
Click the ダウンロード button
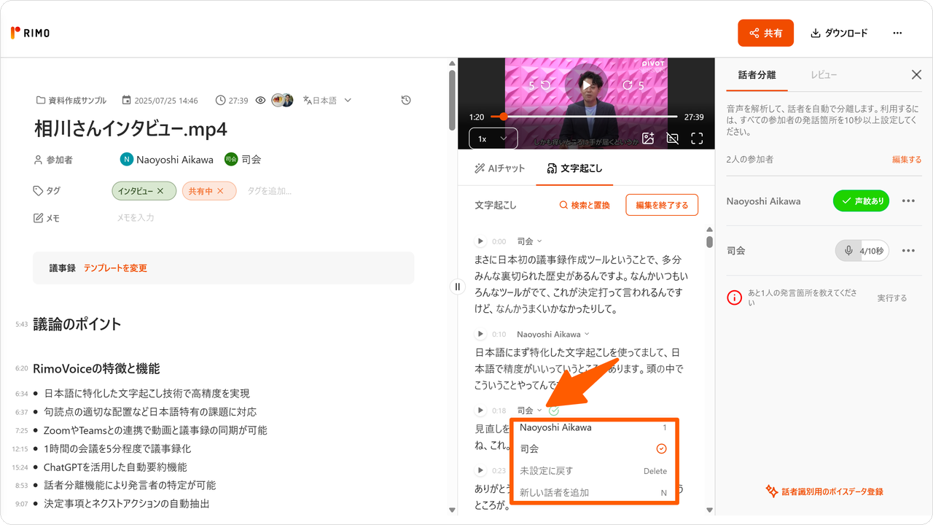(839, 33)
